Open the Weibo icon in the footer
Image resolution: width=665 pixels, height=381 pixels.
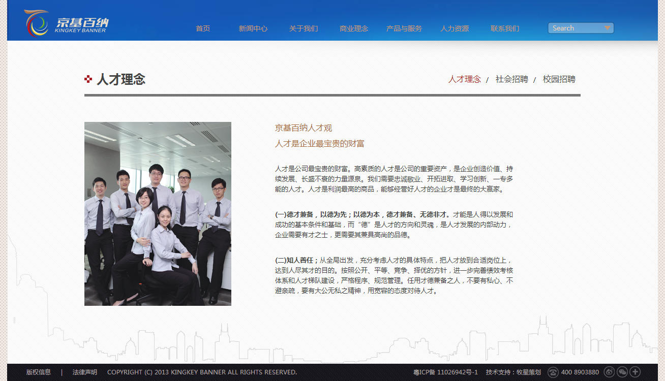pyautogui.click(x=610, y=372)
